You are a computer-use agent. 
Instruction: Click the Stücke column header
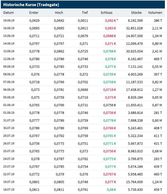(x=136, y=12)
